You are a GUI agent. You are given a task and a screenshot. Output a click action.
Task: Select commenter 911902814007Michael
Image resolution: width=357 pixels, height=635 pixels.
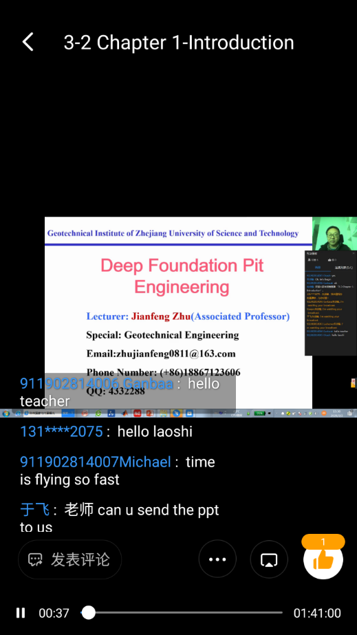click(95, 462)
